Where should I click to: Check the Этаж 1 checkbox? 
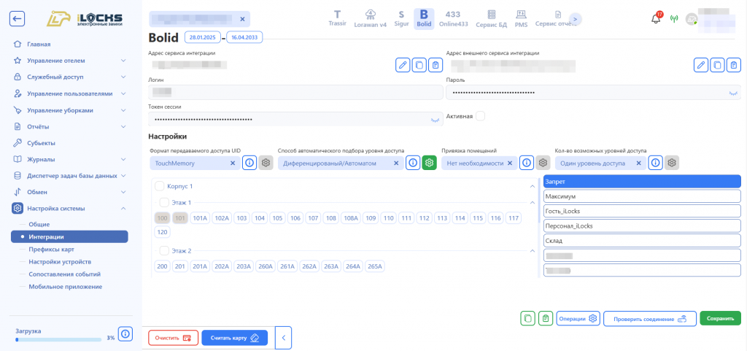[x=164, y=202]
